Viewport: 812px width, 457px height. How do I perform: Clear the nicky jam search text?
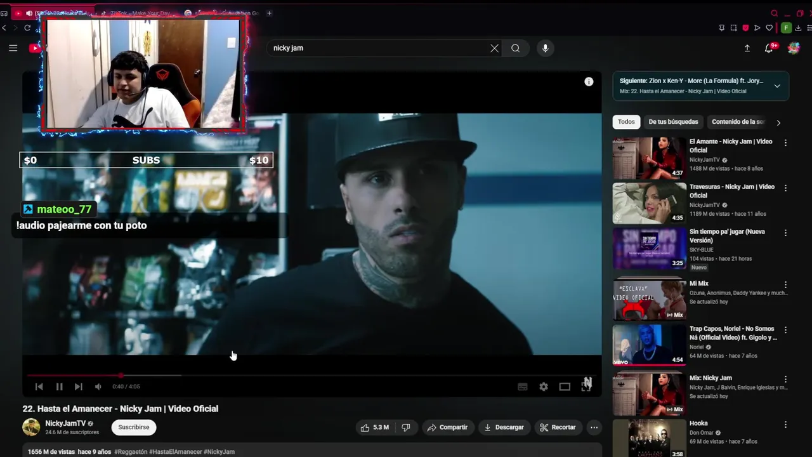coord(494,48)
